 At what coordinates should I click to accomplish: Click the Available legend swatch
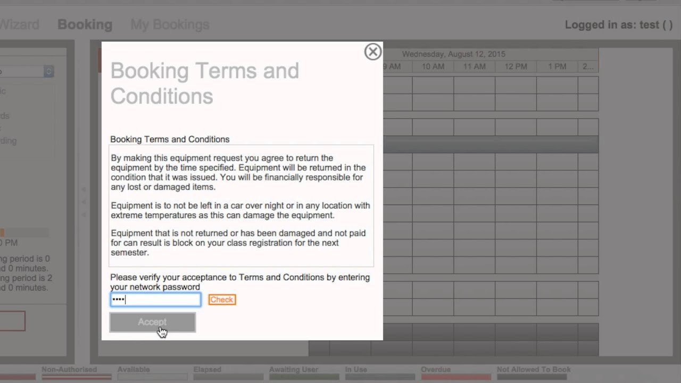pos(152,377)
